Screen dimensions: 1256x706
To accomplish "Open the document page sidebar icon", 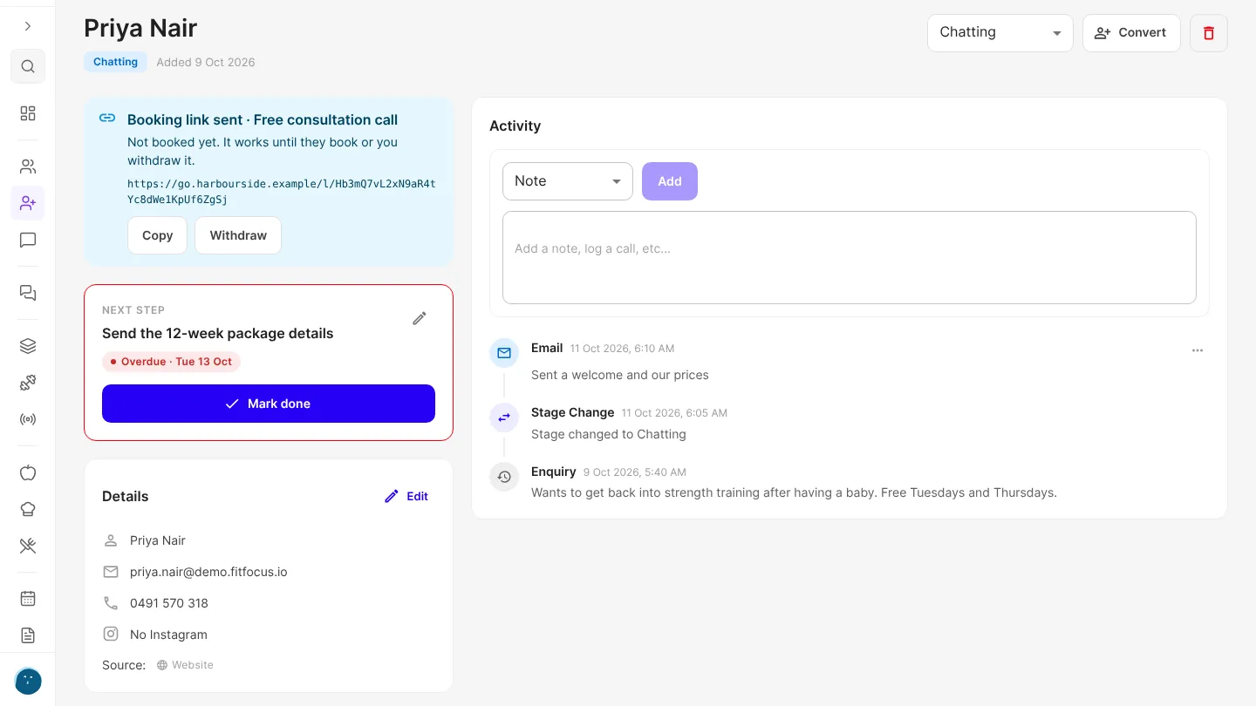I will coord(28,635).
